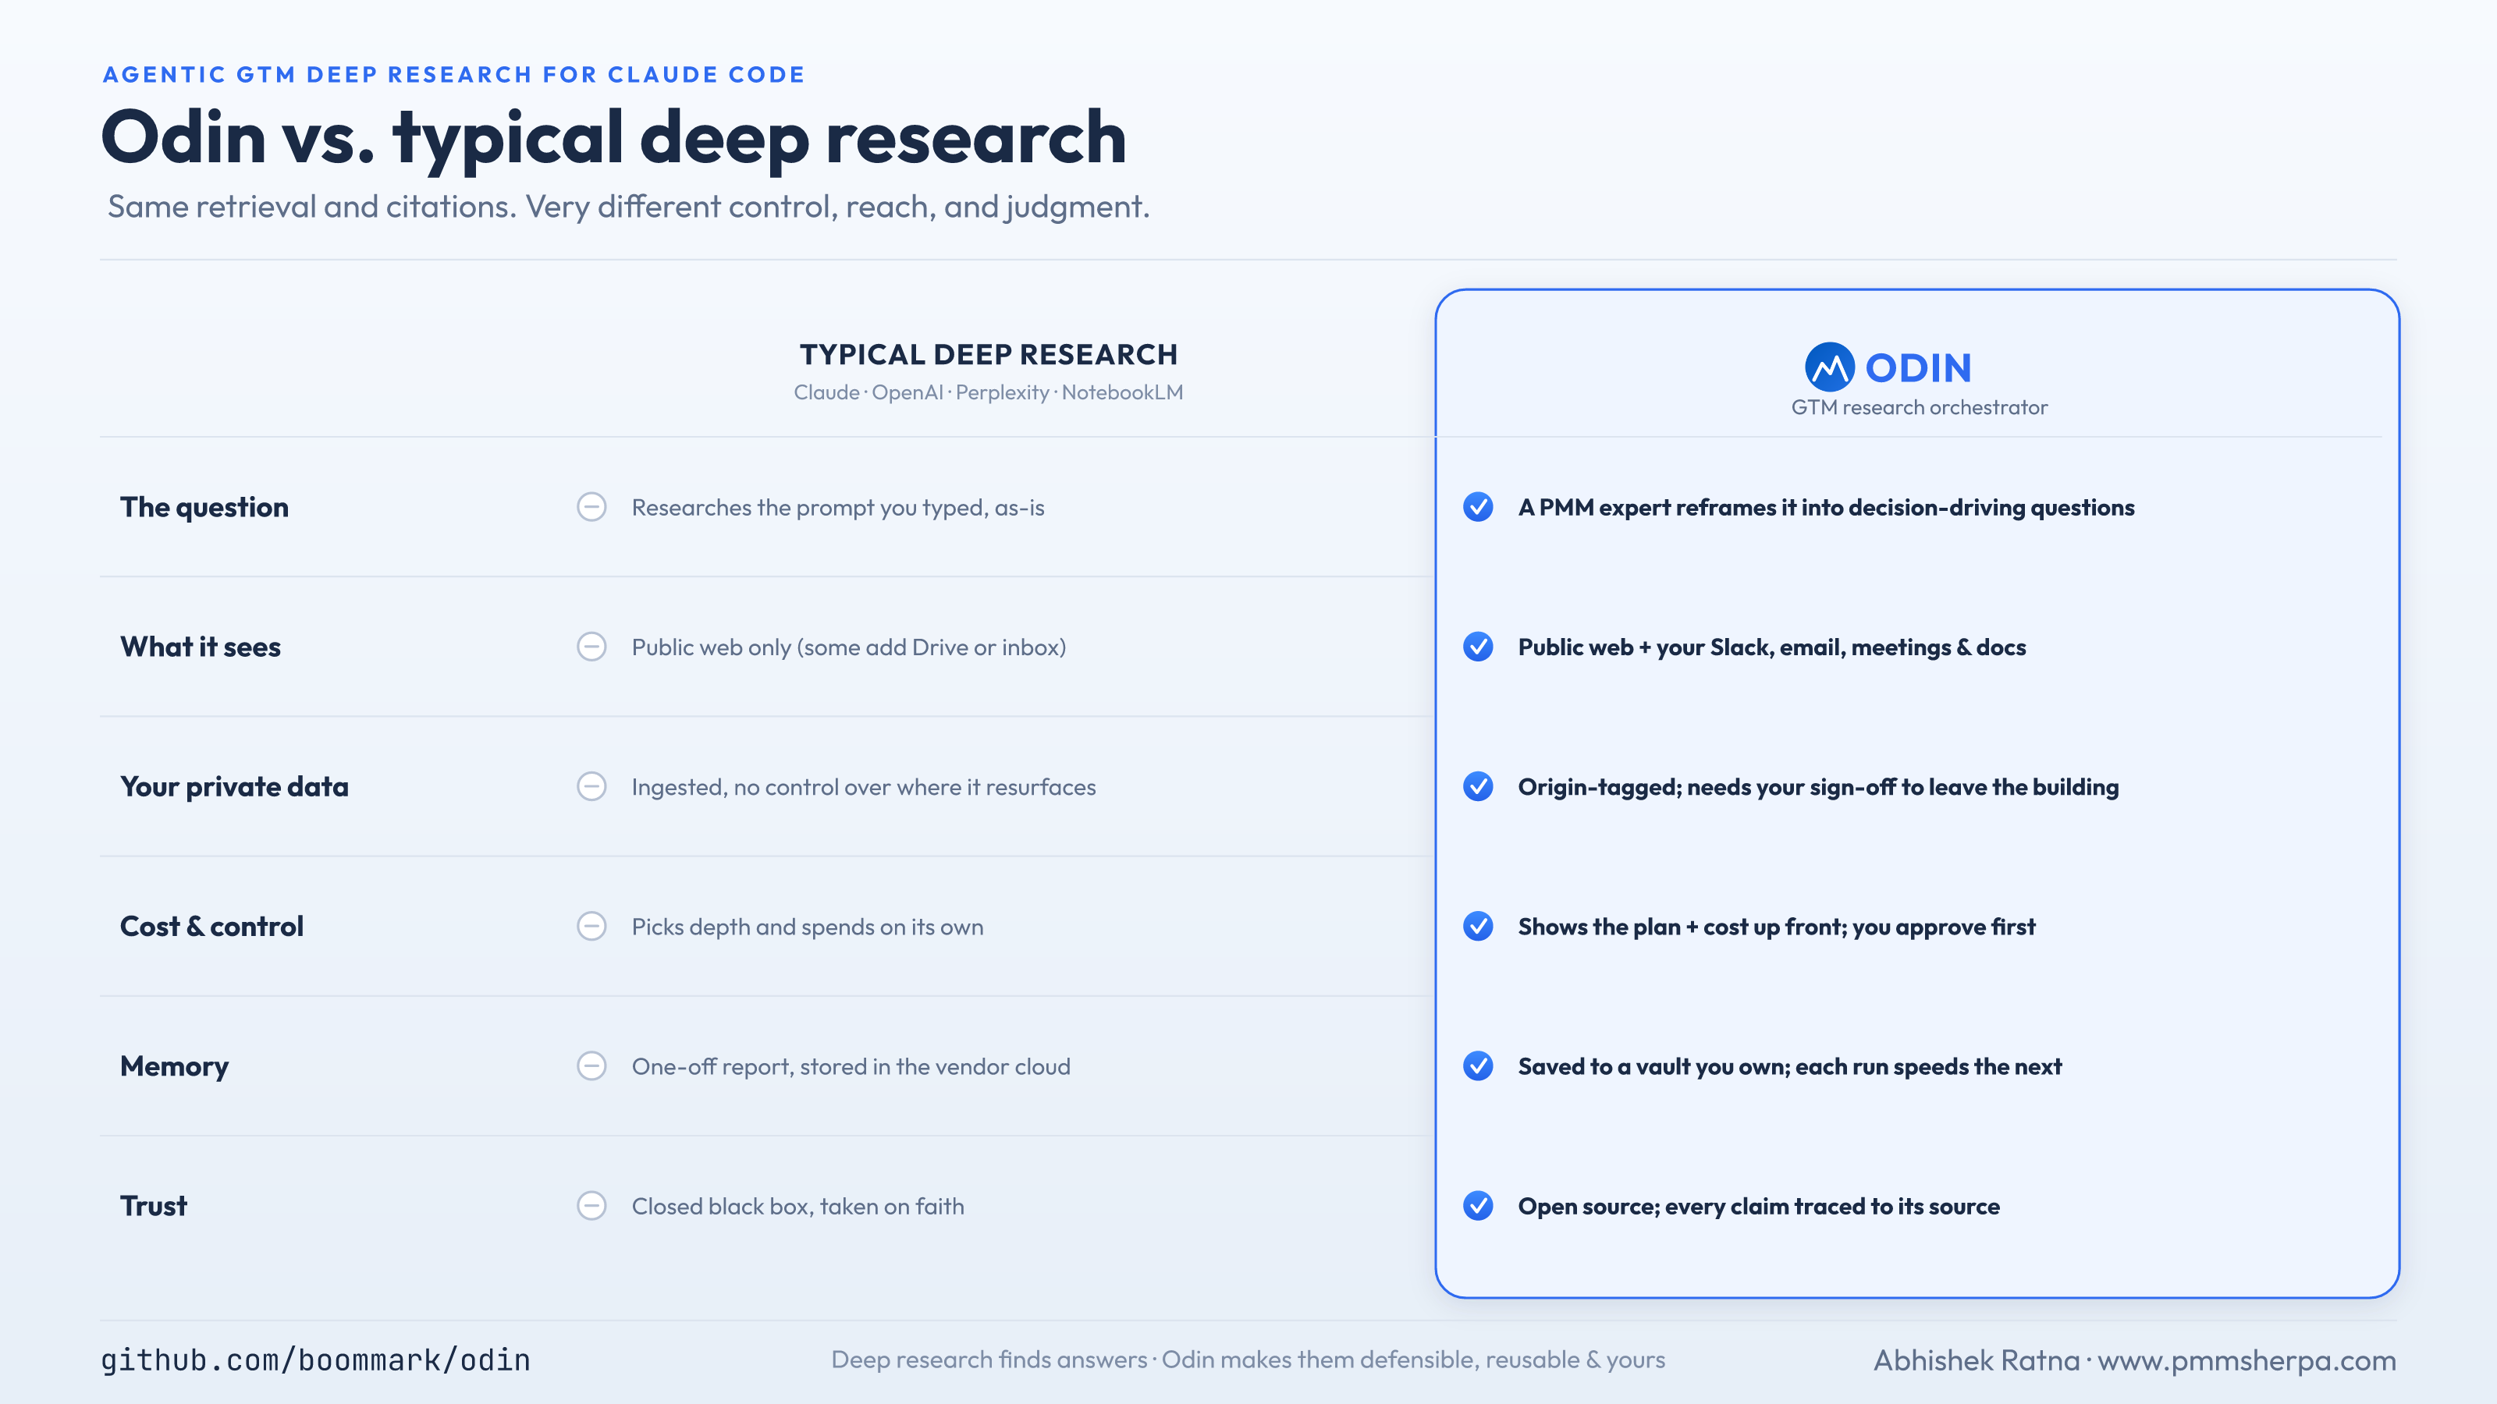2497x1404 pixels.
Task: Click the minus icon beside 'Ingested, no control'
Action: (591, 785)
